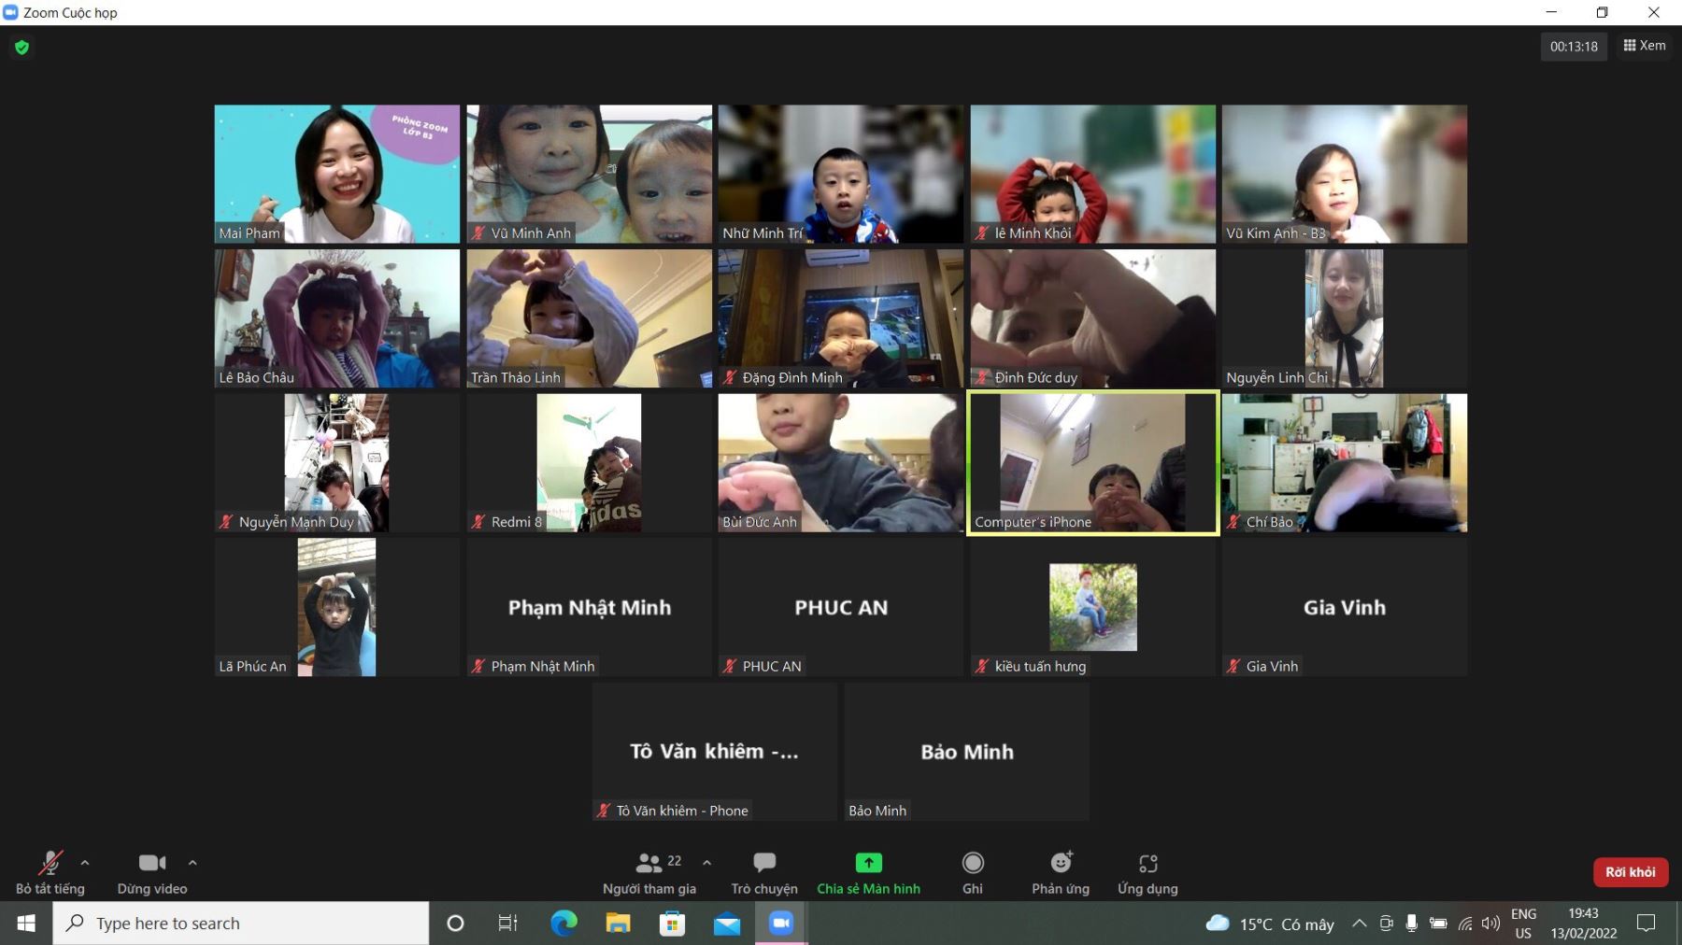Click the Chia sẻ Màn hình share icon

click(868, 863)
